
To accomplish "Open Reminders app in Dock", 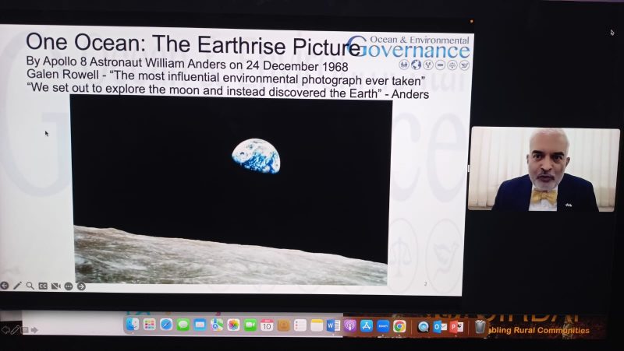I will click(x=300, y=325).
